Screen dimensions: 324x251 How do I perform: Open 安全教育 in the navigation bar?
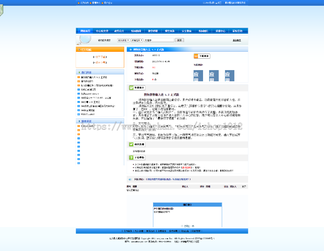pyautogui.click(x=186, y=31)
